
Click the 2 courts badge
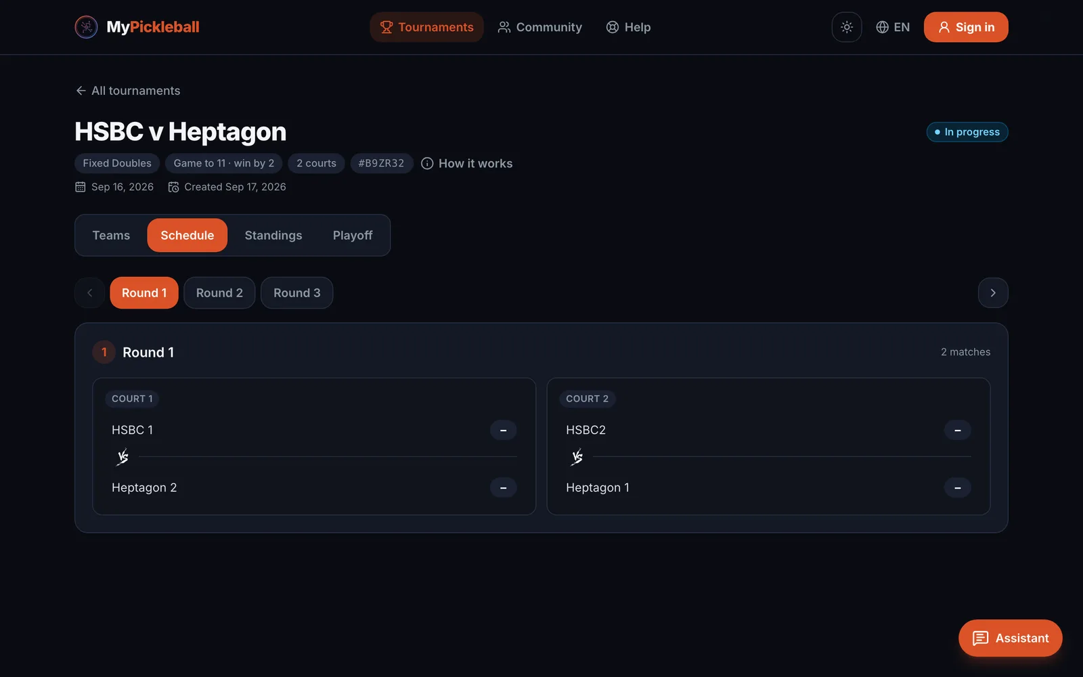click(316, 163)
